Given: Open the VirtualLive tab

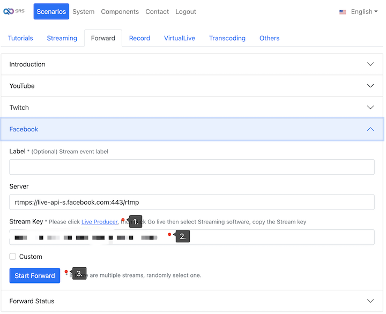Looking at the screenshot, I should [x=180, y=38].
